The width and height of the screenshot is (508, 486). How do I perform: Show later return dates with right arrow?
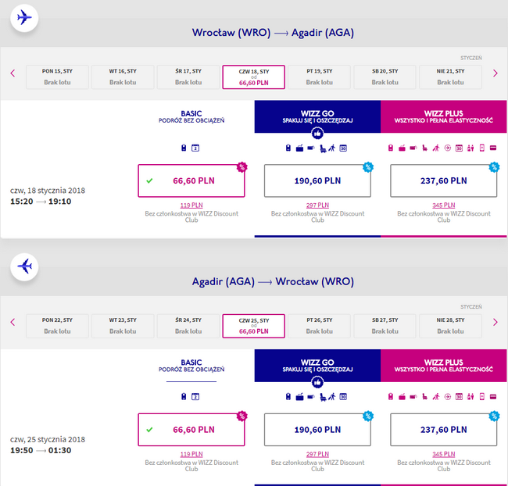pos(495,322)
